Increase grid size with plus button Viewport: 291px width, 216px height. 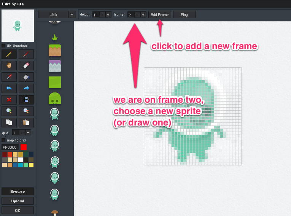(x=28, y=133)
